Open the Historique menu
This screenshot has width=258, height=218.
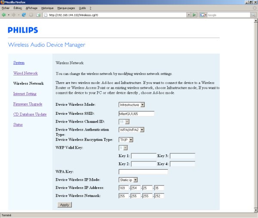pyautogui.click(x=47, y=8)
